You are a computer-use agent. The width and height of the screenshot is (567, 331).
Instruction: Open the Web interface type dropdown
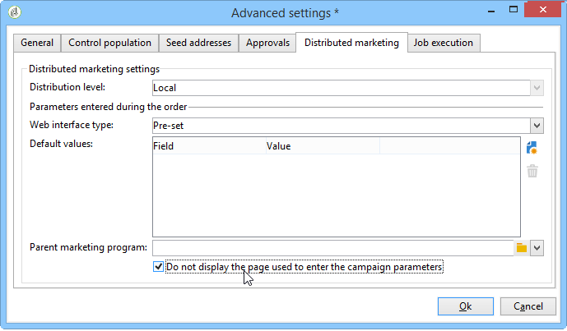click(x=537, y=126)
